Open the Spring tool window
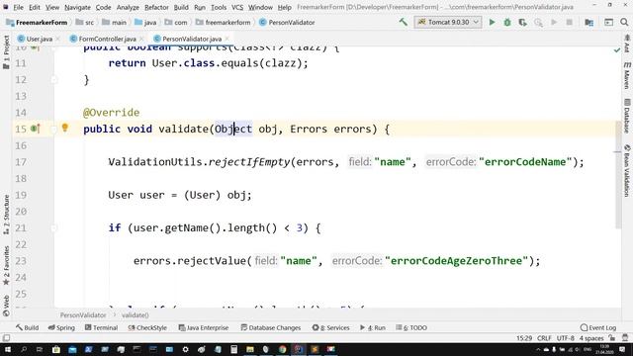Screen dimensions: 633x356 click(x=61, y=327)
